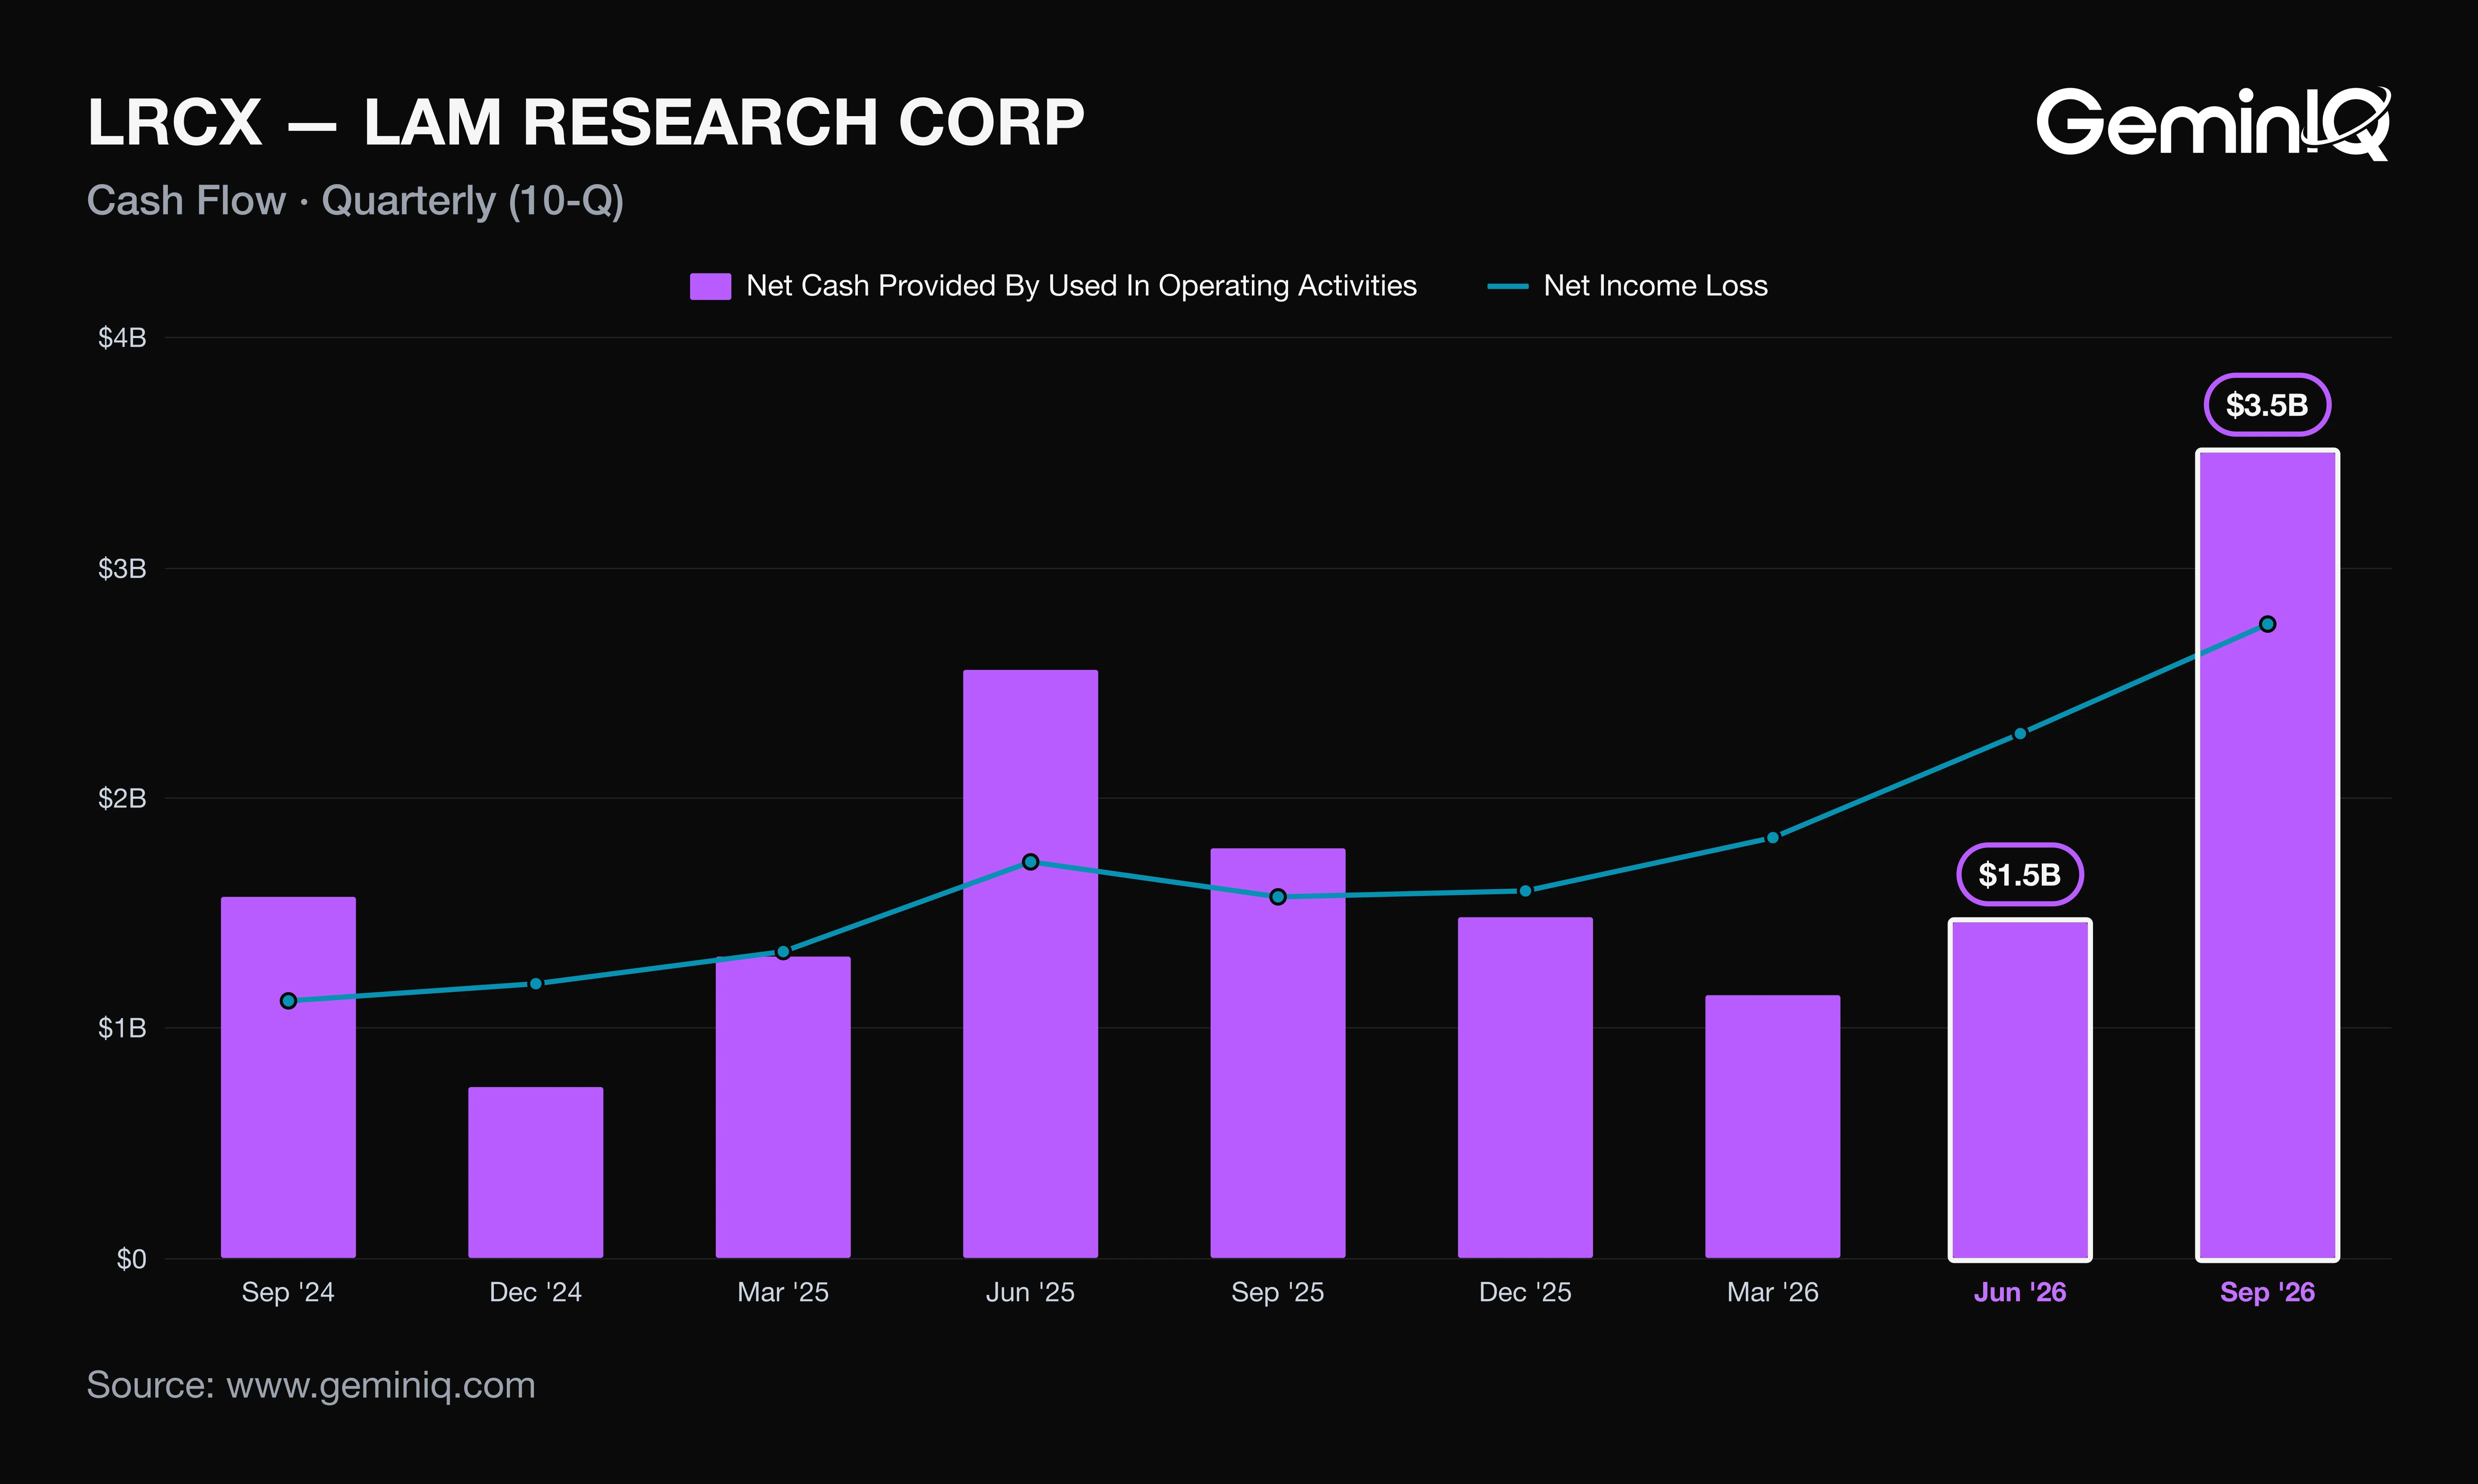
Task: Select the Dec '24 purple bar
Action: coord(535,1172)
